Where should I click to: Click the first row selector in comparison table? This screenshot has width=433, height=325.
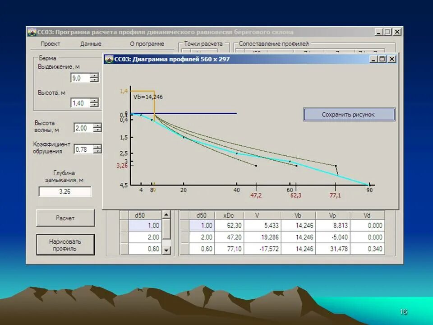184,226
